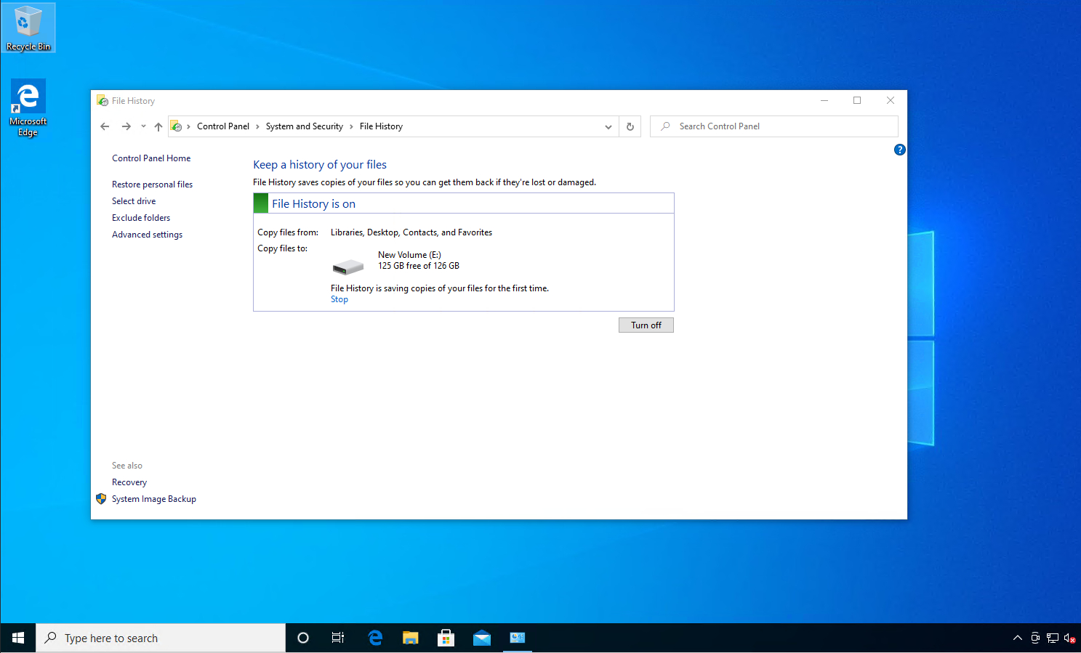Open Advanced settings in the sidebar

[x=147, y=235]
